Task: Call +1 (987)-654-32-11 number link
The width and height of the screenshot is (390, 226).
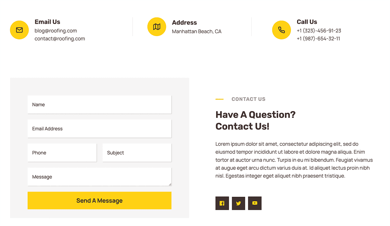Action: (318, 39)
